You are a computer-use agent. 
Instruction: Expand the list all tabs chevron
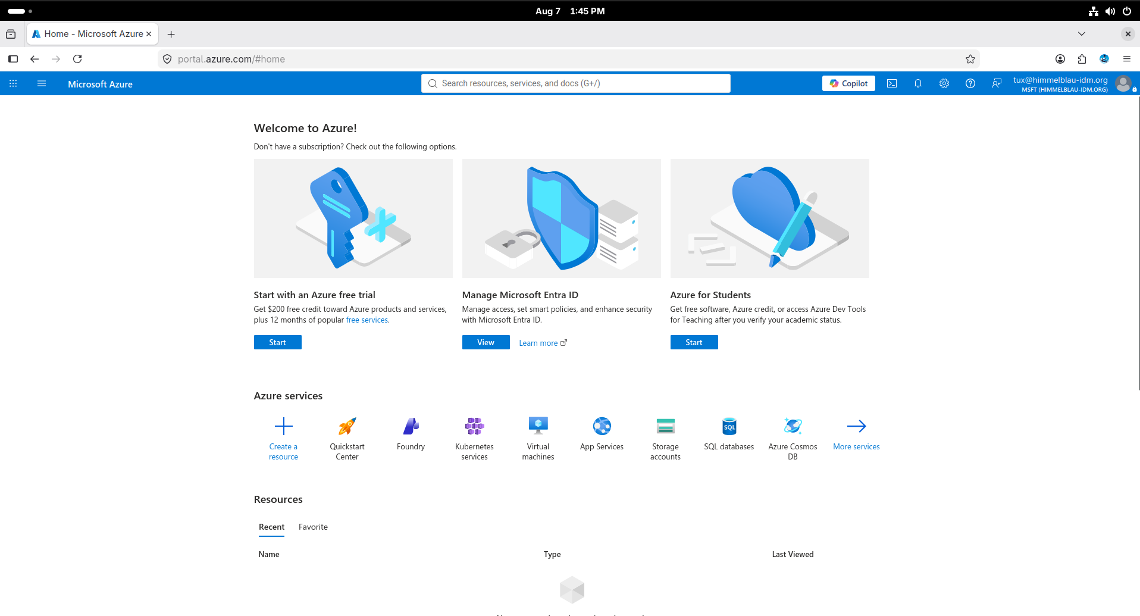point(1082,34)
